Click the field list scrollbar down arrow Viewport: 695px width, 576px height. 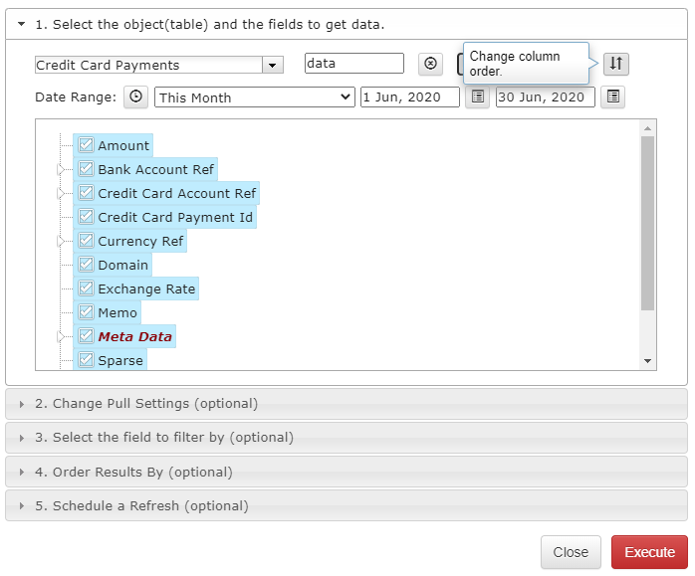(x=647, y=361)
